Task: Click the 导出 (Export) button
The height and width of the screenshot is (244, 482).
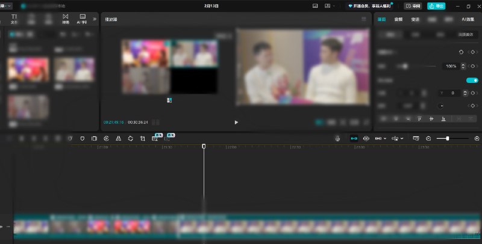Action: click(x=436, y=5)
